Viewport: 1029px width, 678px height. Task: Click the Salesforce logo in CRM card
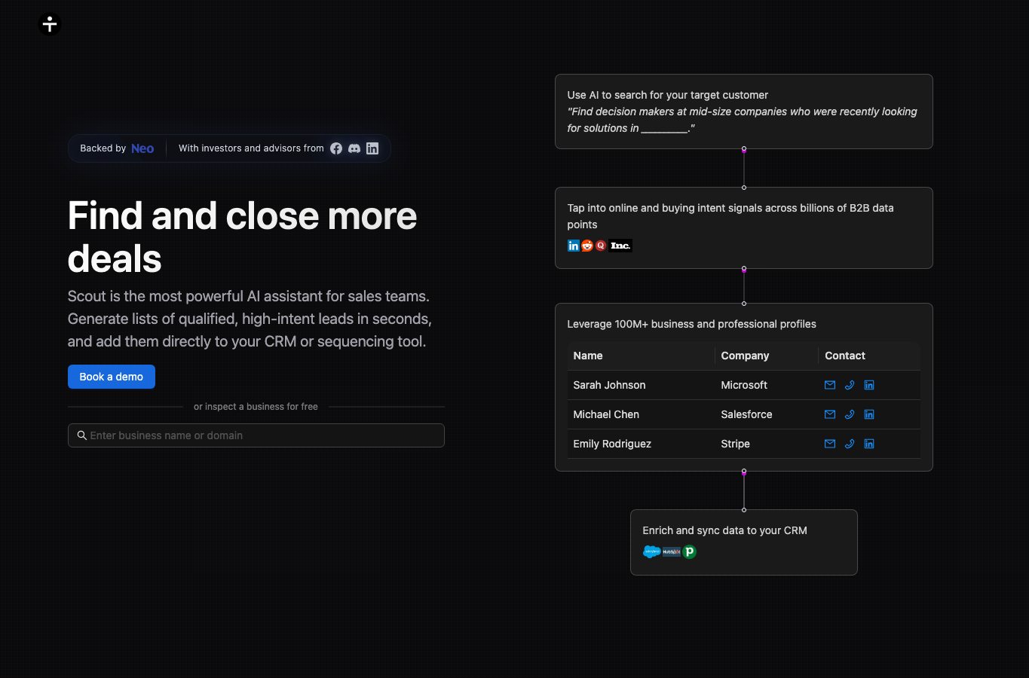coord(652,551)
